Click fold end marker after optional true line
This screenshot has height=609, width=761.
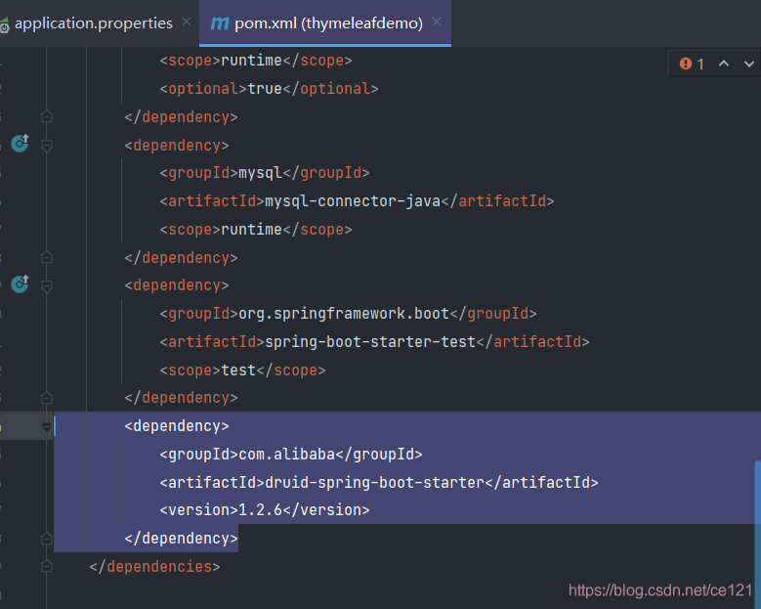point(47,116)
